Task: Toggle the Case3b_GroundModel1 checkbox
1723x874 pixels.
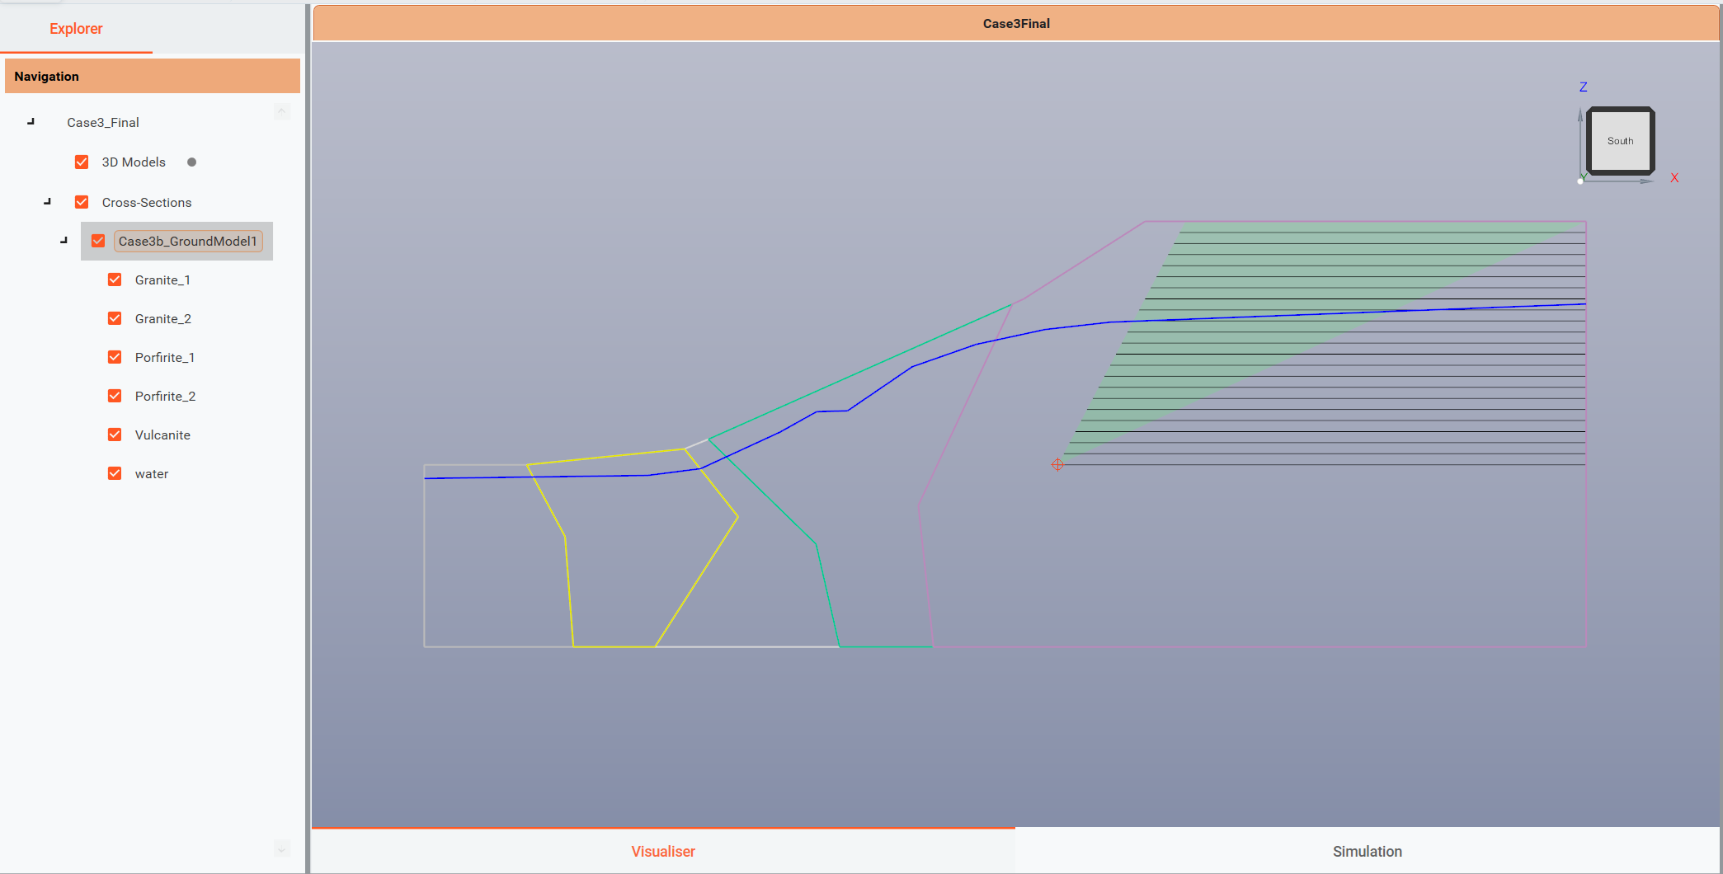Action: click(98, 241)
